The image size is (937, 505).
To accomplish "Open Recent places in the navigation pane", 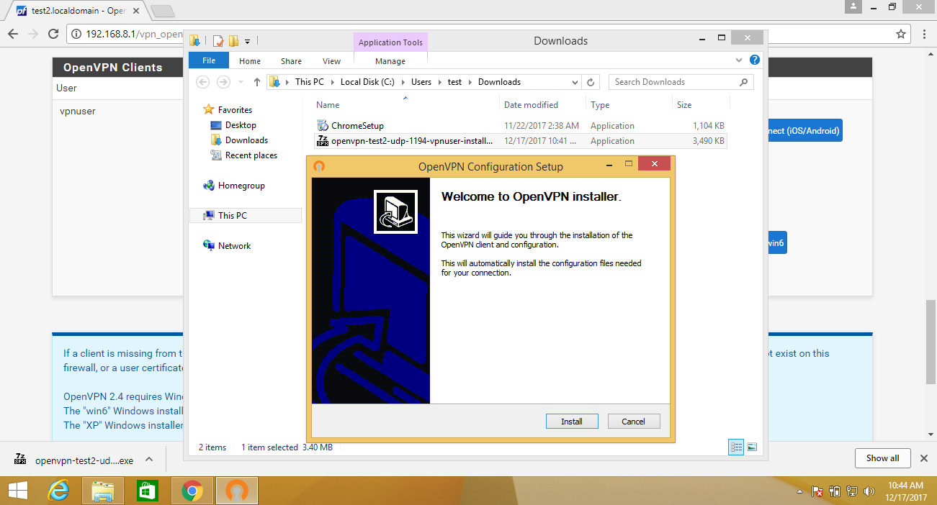I will click(x=251, y=155).
